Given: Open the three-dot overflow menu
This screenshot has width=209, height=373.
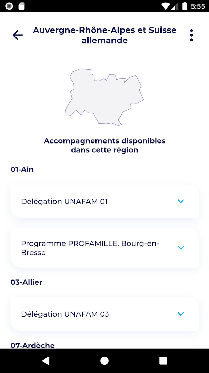Looking at the screenshot, I should pyautogui.click(x=191, y=35).
